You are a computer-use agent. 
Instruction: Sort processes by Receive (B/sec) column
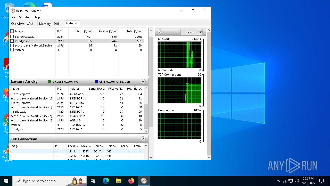[x=106, y=31]
